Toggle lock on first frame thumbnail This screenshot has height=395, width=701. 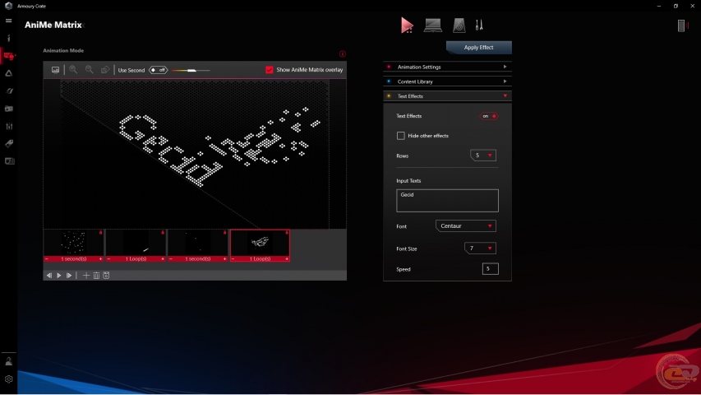tap(100, 232)
